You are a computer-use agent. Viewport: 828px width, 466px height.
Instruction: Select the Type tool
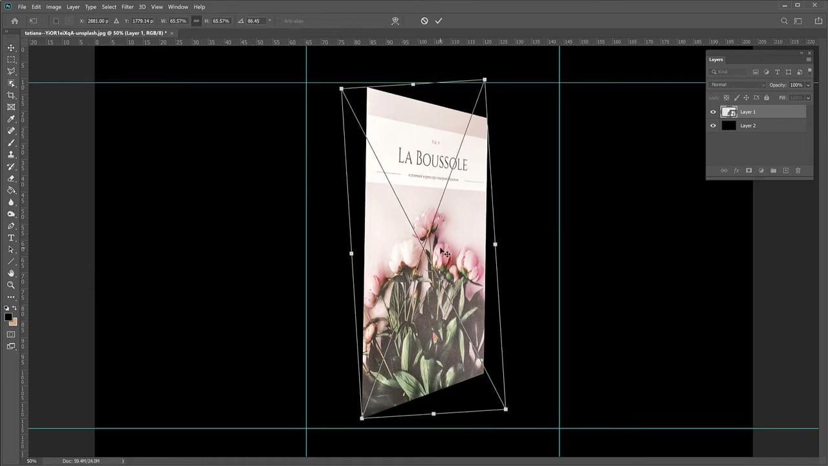pos(11,238)
